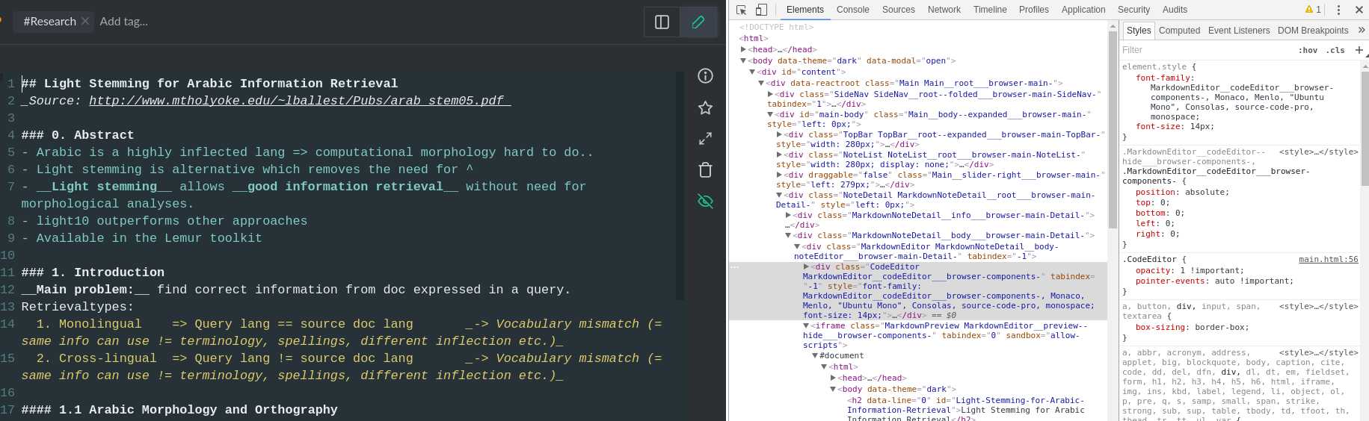Click the #Research tag label
The image size is (1369, 421).
[x=49, y=22]
